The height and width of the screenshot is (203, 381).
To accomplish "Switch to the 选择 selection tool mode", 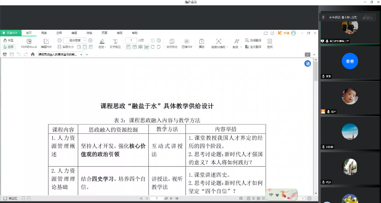I will [x=8, y=47].
